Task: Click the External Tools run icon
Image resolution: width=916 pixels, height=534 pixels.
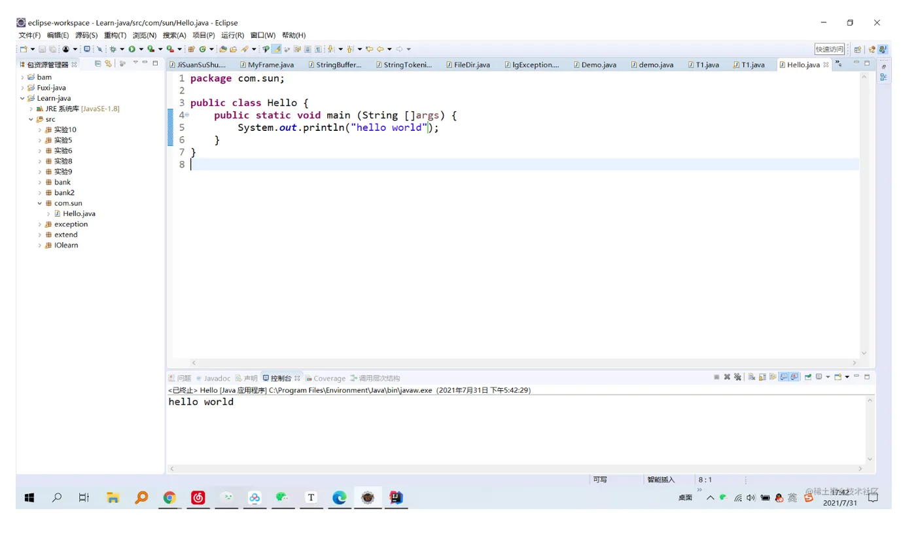Action: pyautogui.click(x=170, y=49)
